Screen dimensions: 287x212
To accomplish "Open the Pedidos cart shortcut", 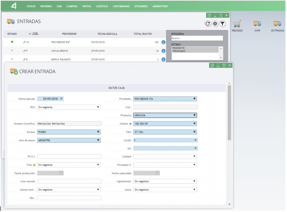I will 237,24.
